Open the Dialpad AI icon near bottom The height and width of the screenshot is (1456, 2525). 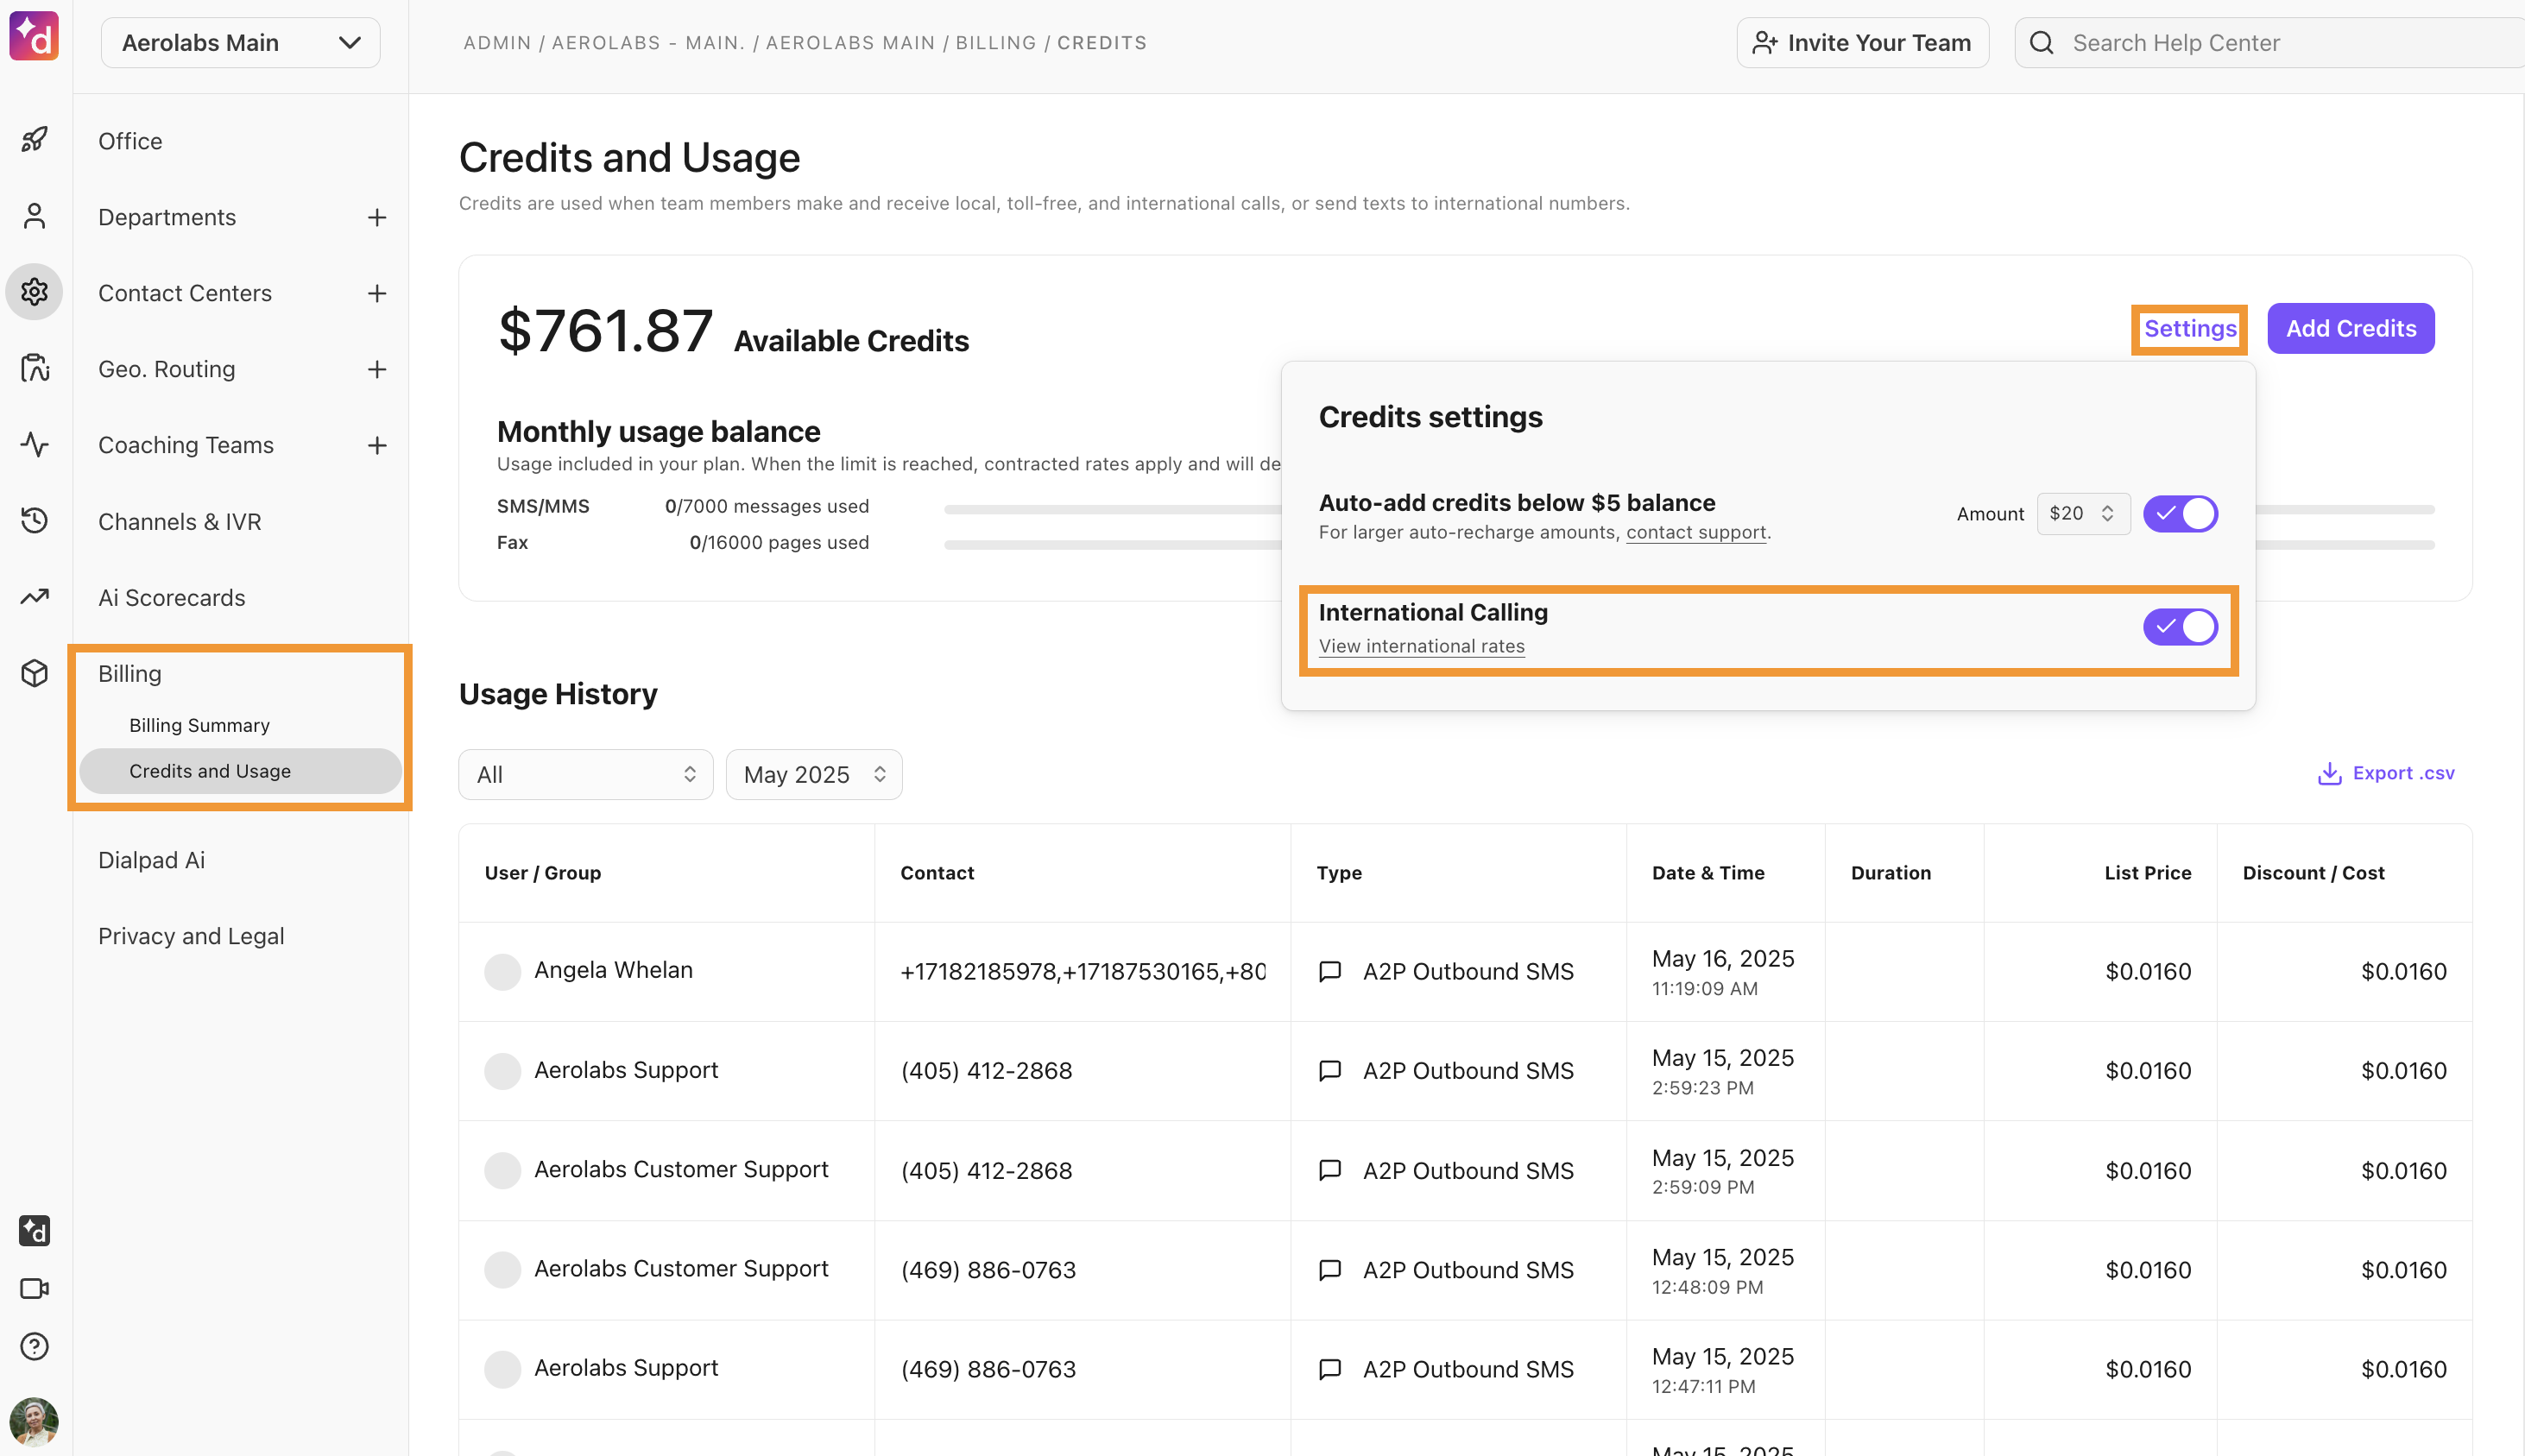(34, 1230)
